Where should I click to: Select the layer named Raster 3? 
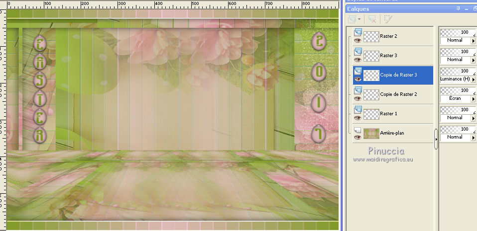(x=388, y=56)
